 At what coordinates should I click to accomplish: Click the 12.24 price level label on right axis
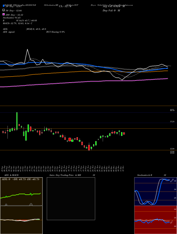[172, 122]
